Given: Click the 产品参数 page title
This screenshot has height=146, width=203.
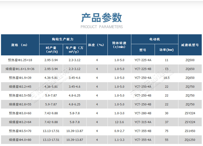Looking at the screenshot, I should pos(101,18).
